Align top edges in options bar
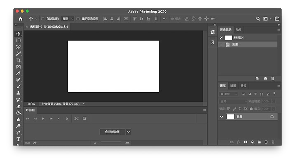Image resolution: width=295 pixels, height=163 pixels. 135,19
